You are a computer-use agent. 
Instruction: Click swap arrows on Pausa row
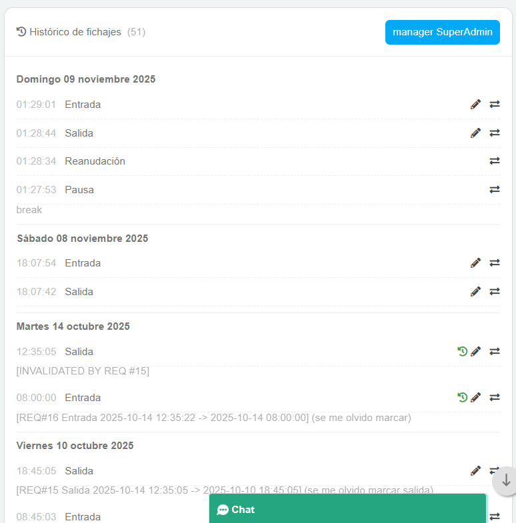[495, 190]
